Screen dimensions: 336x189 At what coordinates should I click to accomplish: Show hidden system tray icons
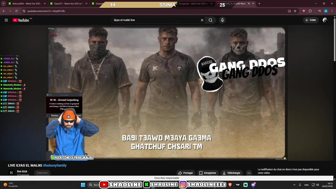(294, 185)
